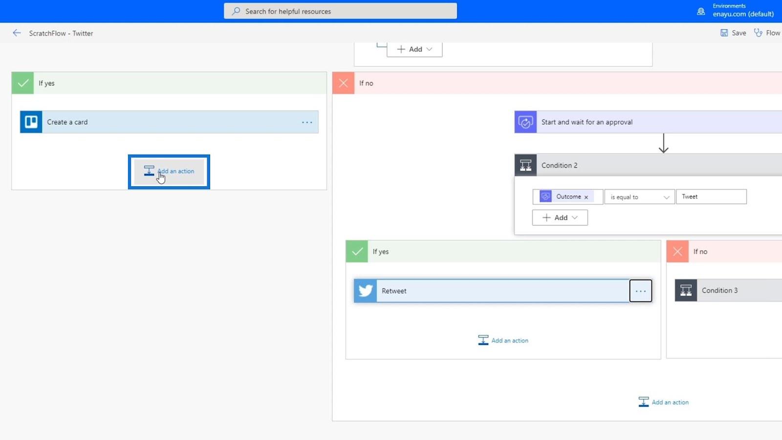The height and width of the screenshot is (440, 782).
Task: Expand the Add dropdown in Condition 2
Action: tap(560, 218)
